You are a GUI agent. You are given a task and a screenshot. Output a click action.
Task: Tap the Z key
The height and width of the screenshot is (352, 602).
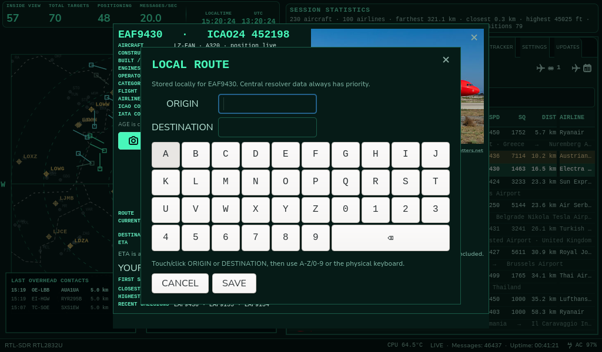point(316,210)
